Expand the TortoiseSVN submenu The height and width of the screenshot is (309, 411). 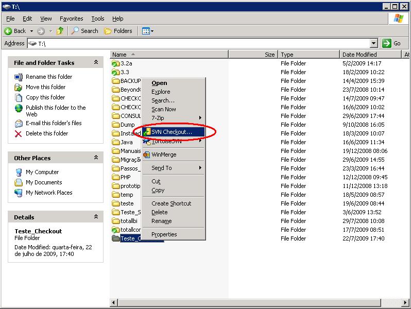[x=173, y=141]
